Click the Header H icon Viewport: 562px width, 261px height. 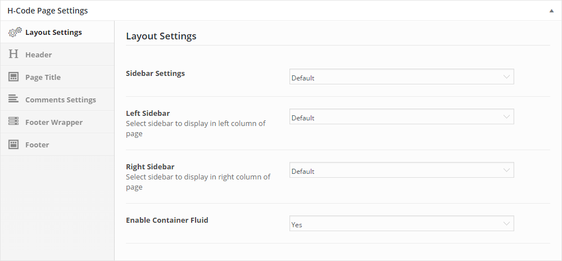tap(13, 55)
